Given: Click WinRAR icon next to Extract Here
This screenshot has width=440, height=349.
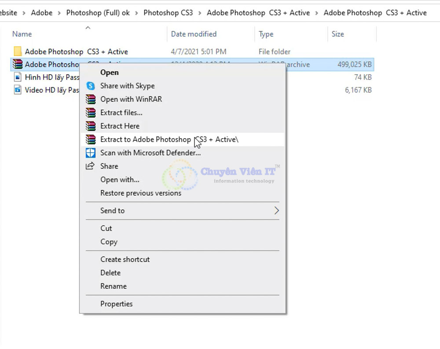Looking at the screenshot, I should (90, 126).
